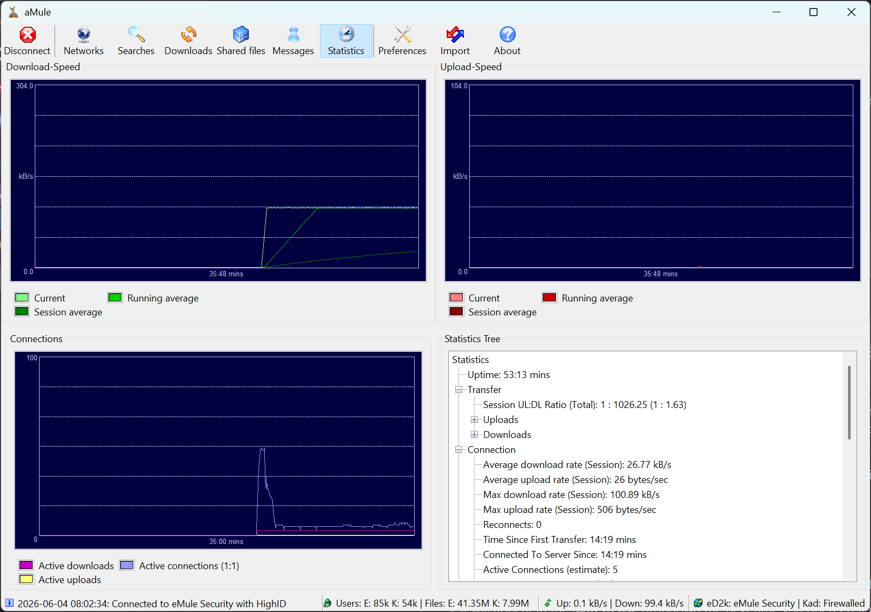The height and width of the screenshot is (612, 871).
Task: Select Max download rate (Session) row
Action: pyautogui.click(x=571, y=495)
